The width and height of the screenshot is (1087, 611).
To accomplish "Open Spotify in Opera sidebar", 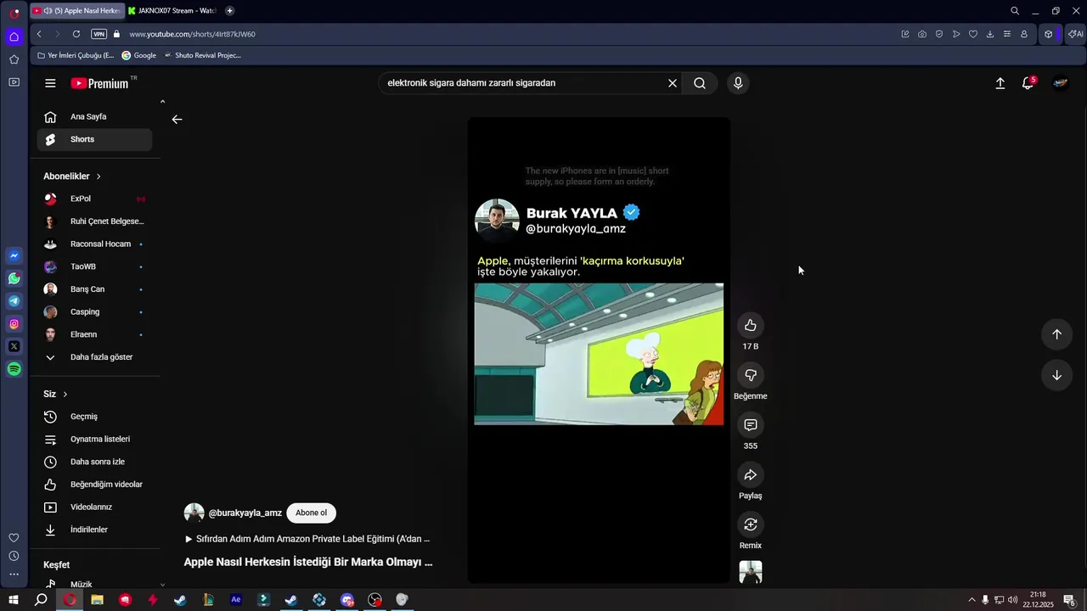I will click(14, 369).
